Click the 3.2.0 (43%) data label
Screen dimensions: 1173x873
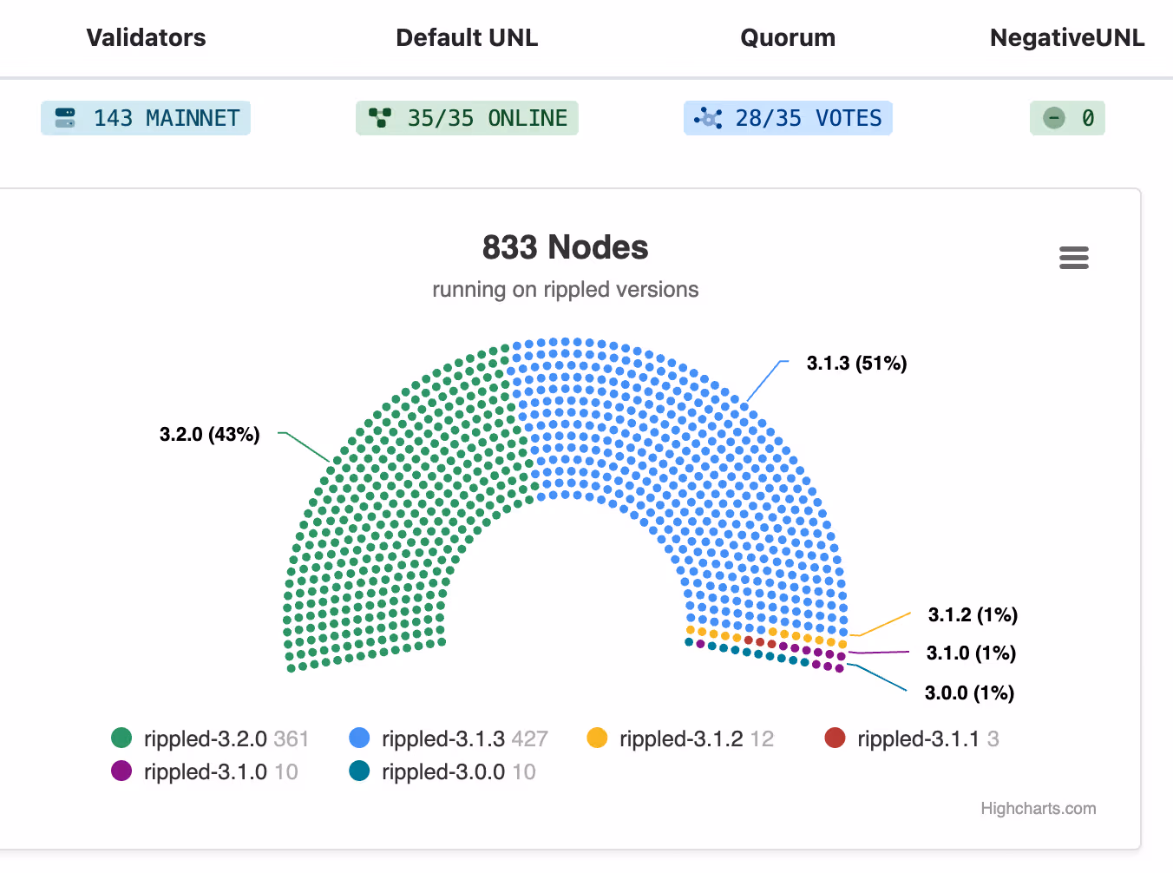[x=210, y=434]
